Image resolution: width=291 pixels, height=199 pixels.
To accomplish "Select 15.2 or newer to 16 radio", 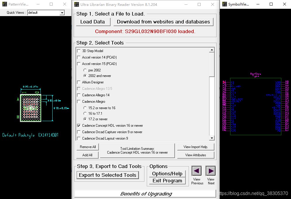I will (85, 108).
